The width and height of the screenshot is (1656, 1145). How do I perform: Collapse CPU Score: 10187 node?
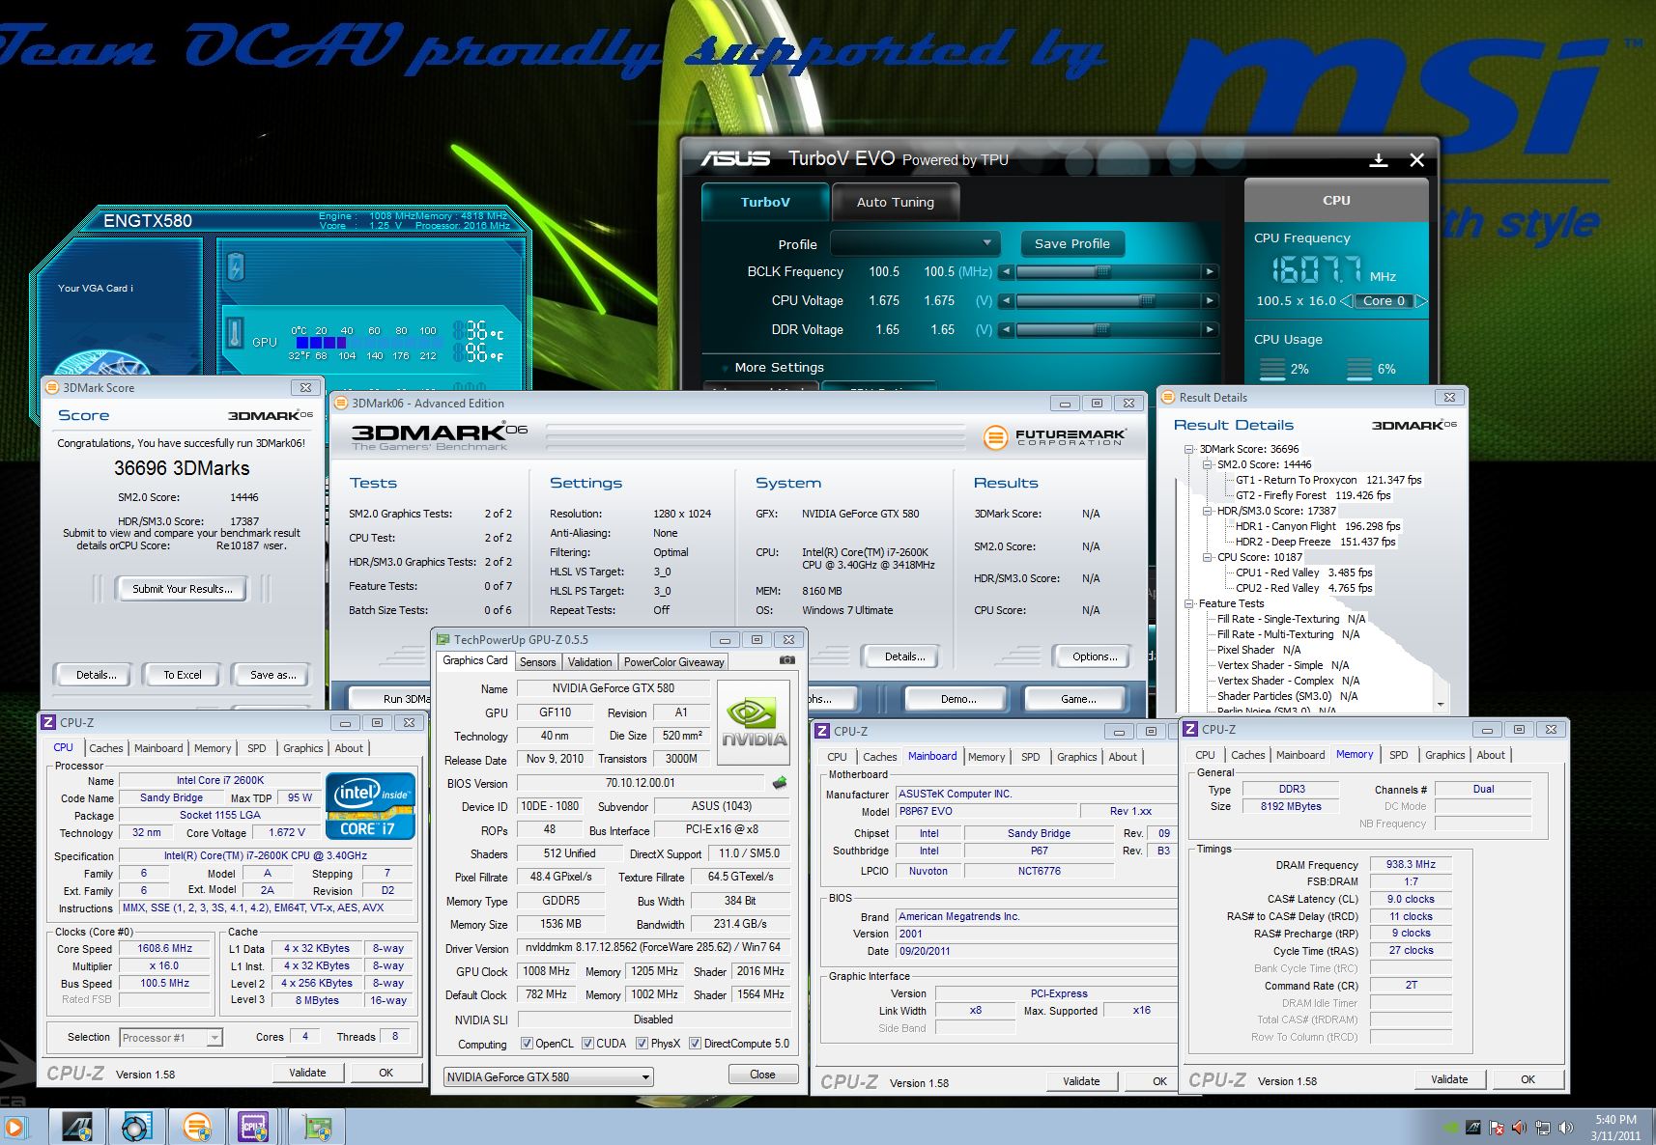click(1208, 557)
